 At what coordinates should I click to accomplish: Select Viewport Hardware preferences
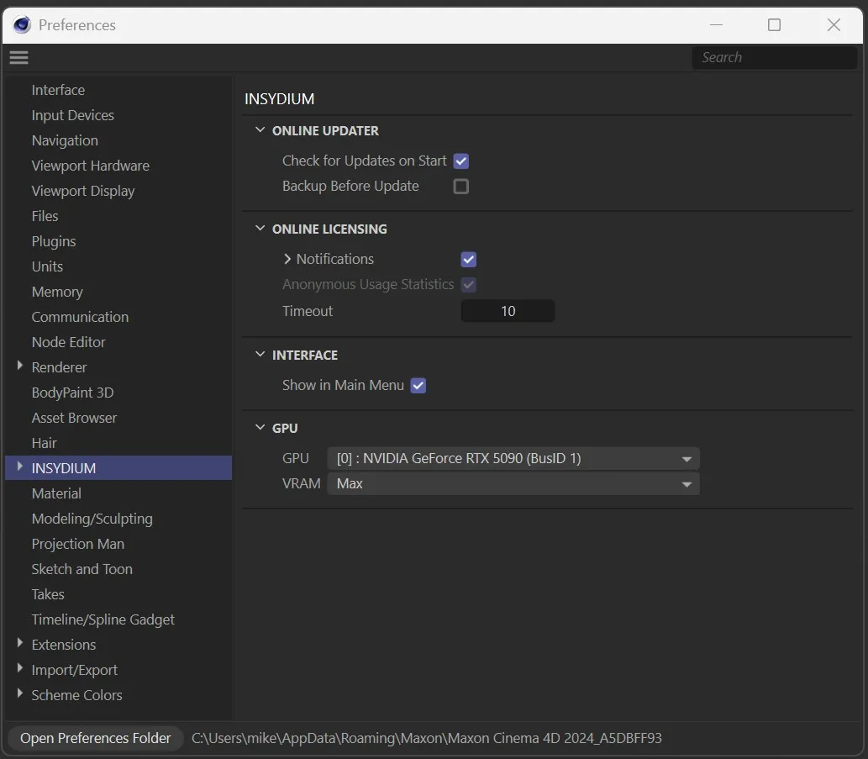(90, 166)
